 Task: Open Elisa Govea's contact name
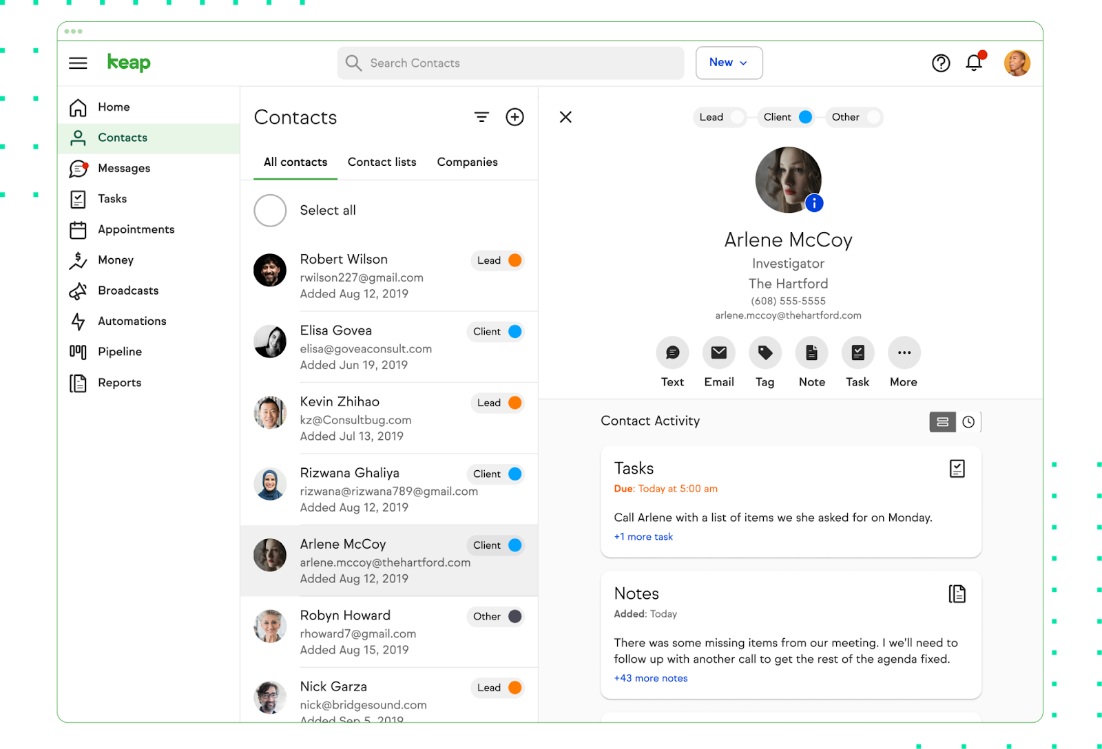(336, 331)
